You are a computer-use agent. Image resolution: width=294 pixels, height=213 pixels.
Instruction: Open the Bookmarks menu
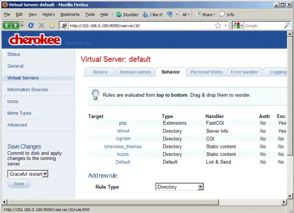tap(70, 14)
